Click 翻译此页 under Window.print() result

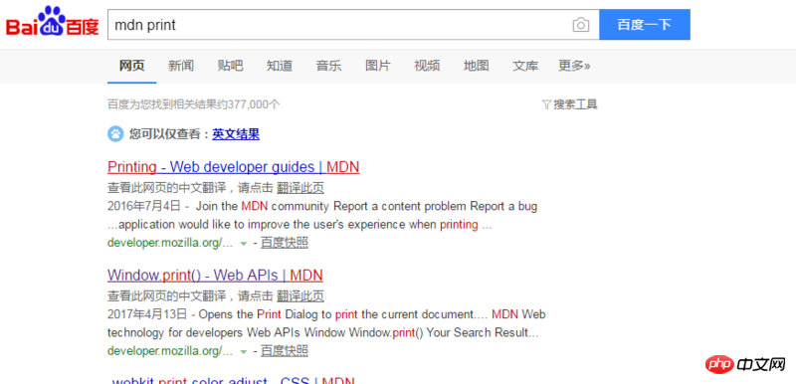click(300, 296)
